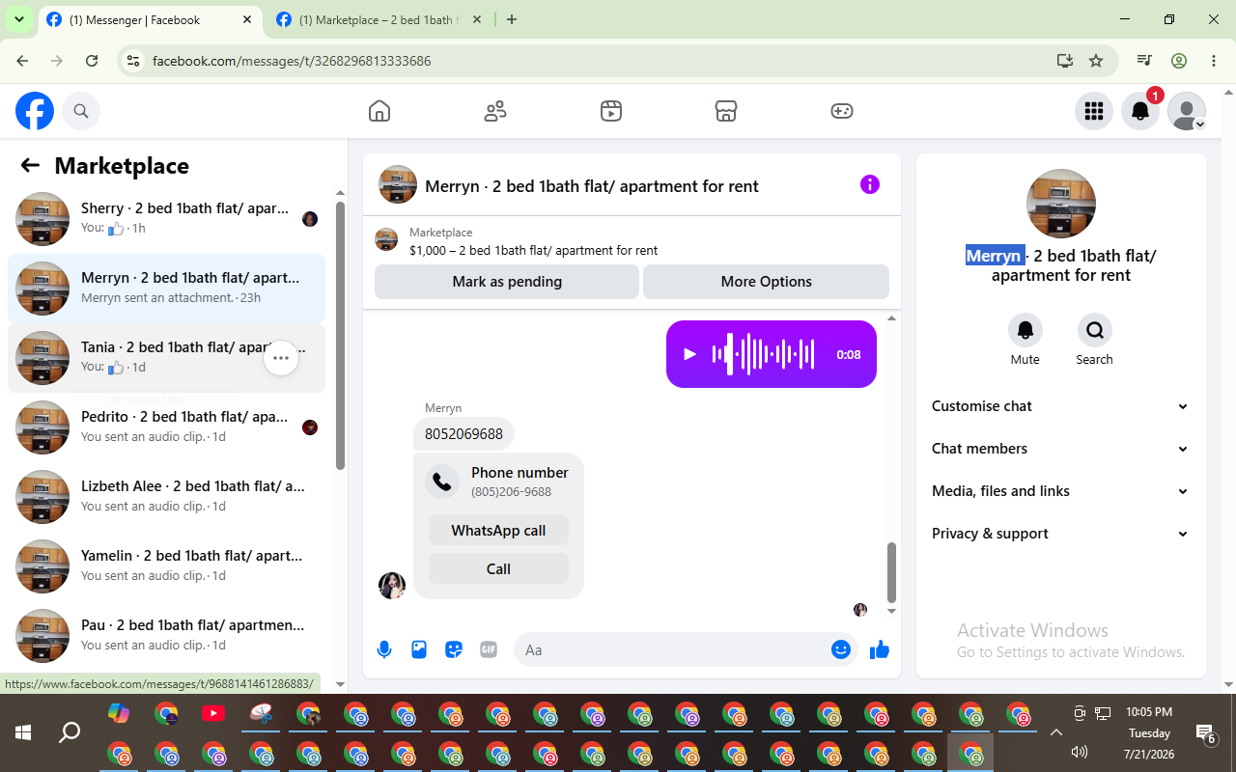Attach a photo using the image icon
The height and width of the screenshot is (772, 1236).
tap(419, 649)
